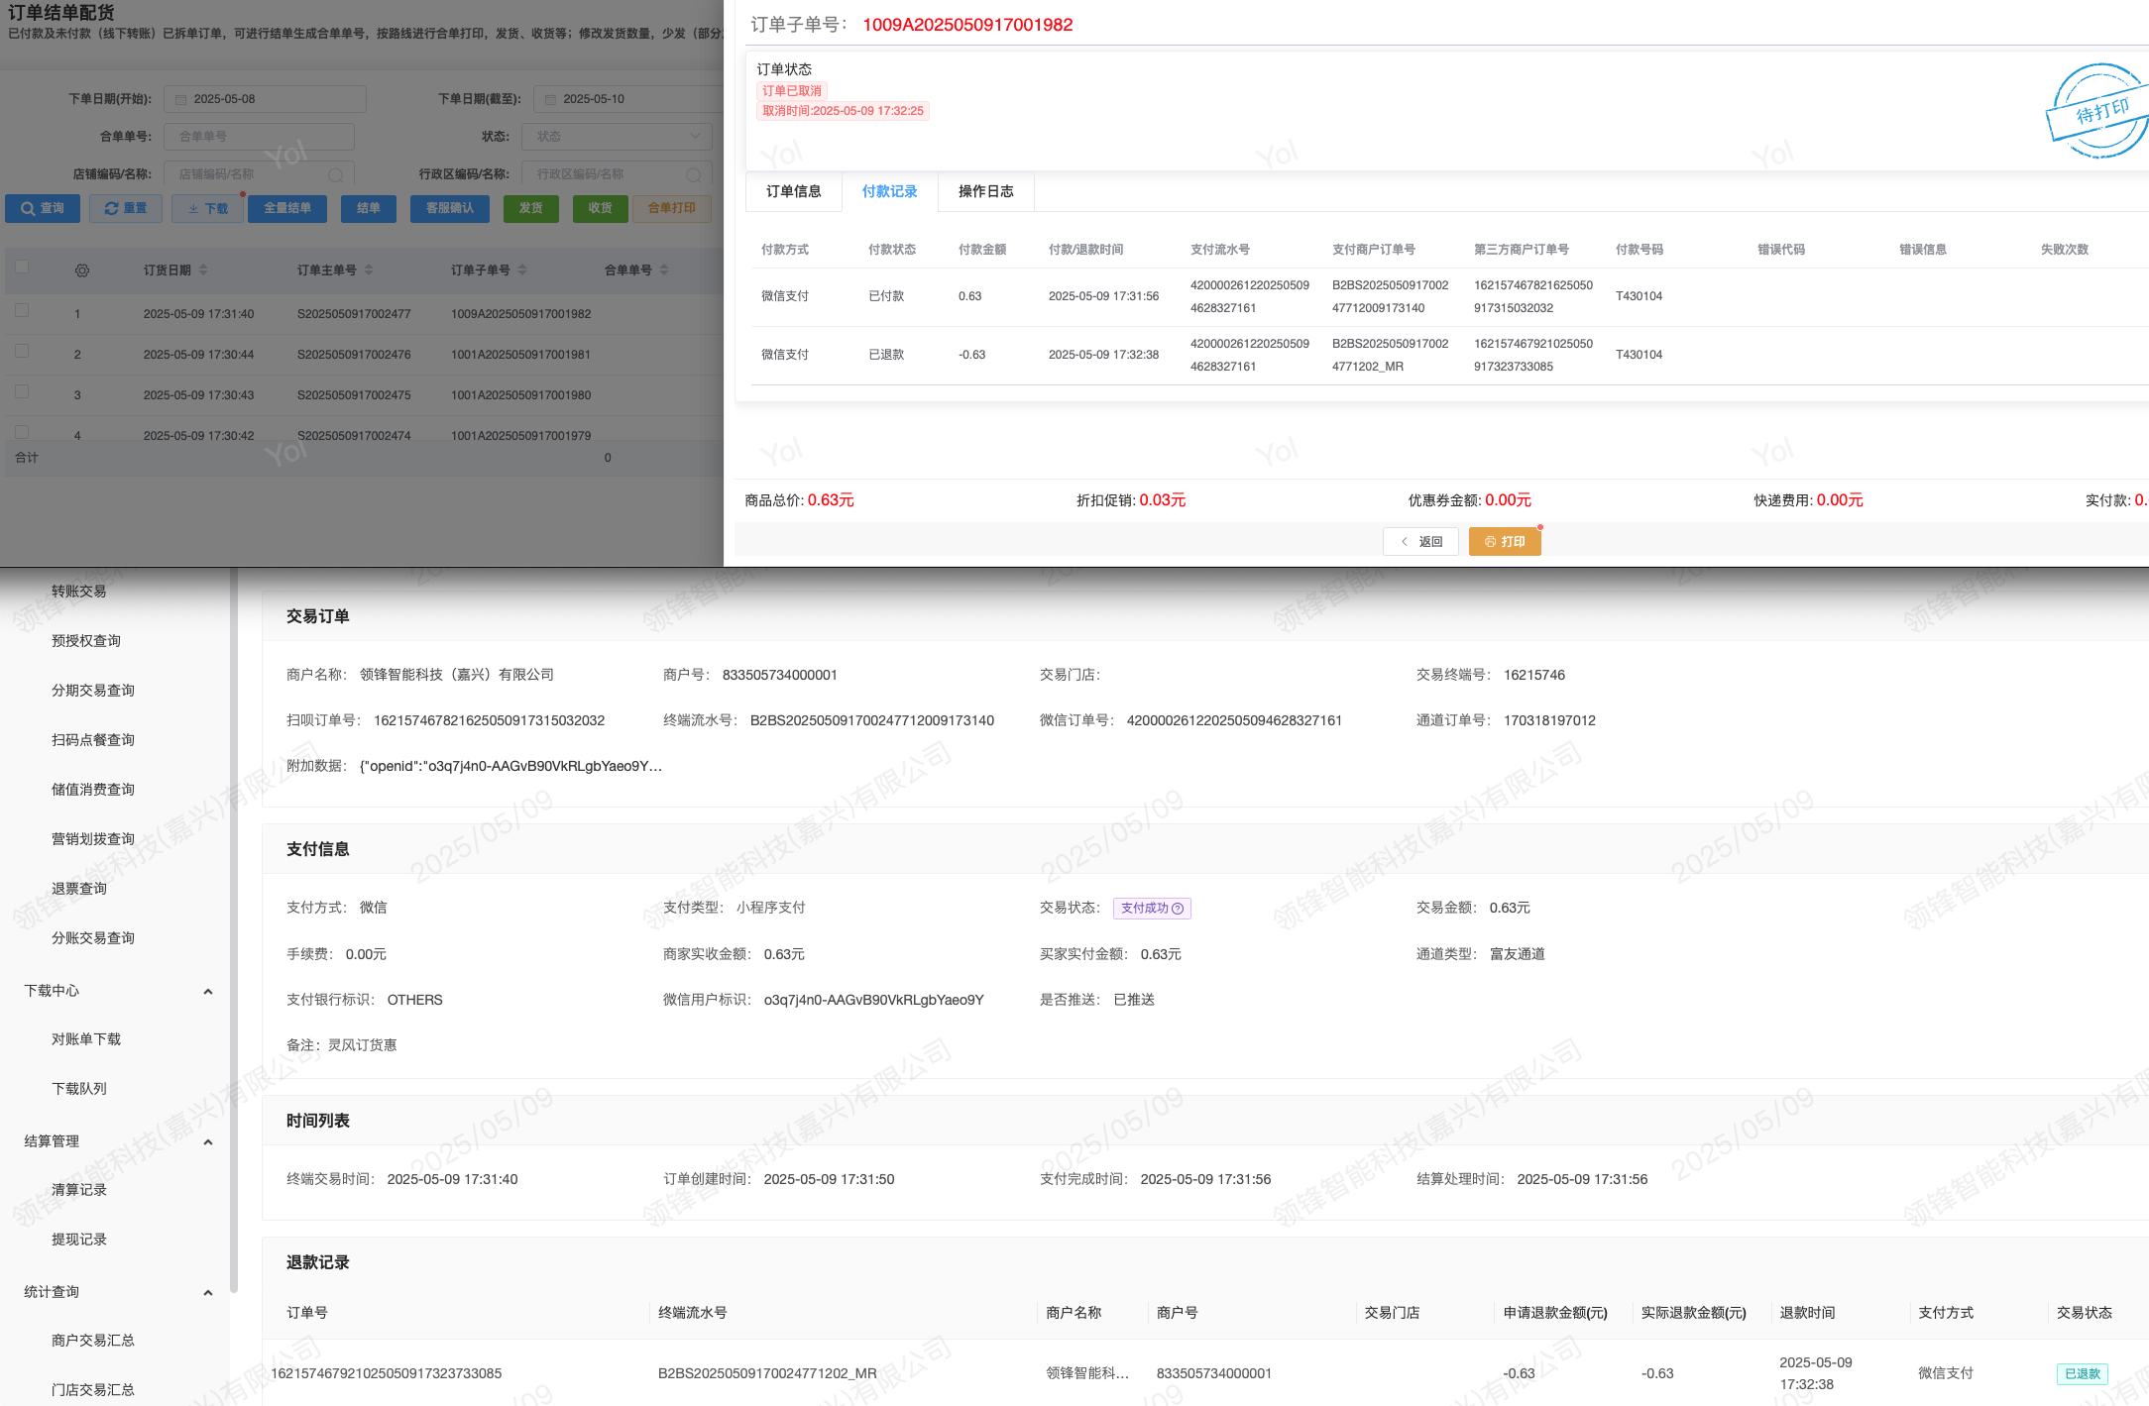Collapse the 结算管理 sidebar section

[207, 1142]
